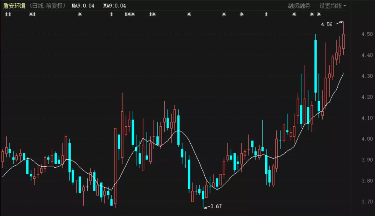This screenshot has width=375, height=216.
Task: Select the 日线,前复权 period label
Action: [47, 6]
